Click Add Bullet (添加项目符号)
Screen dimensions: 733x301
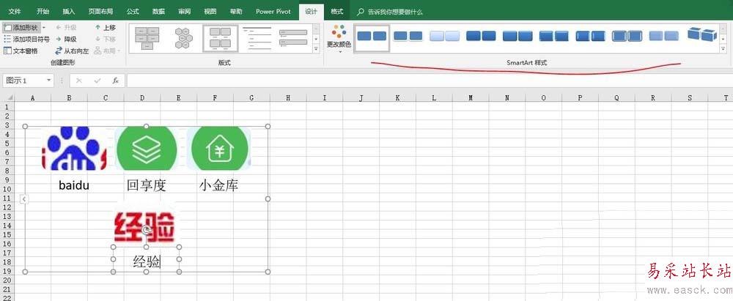pyautogui.click(x=26, y=40)
